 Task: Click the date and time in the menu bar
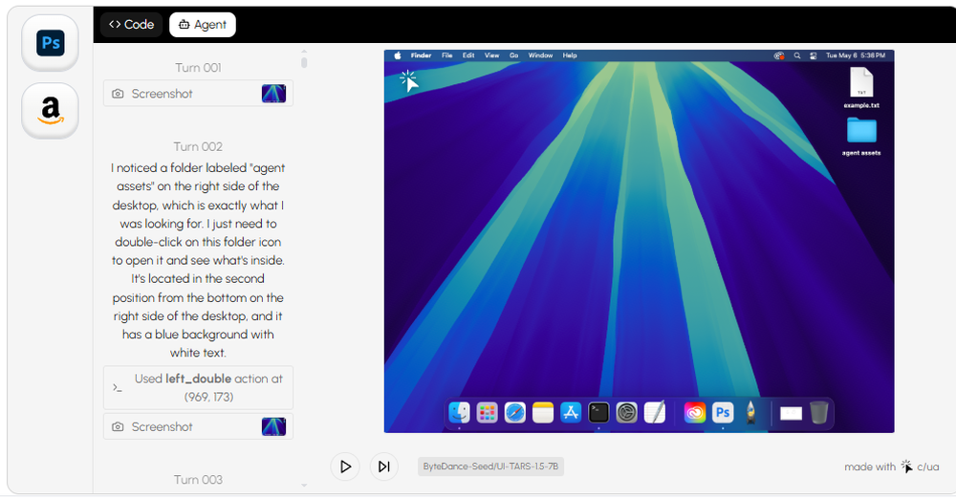(x=856, y=55)
